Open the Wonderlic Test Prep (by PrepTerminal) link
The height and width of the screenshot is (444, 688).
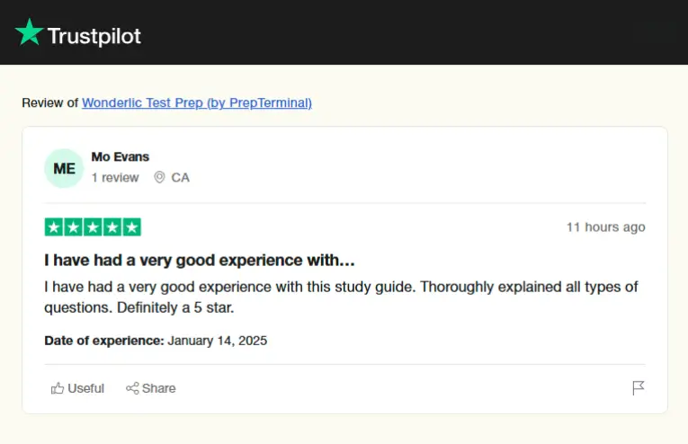pos(196,102)
